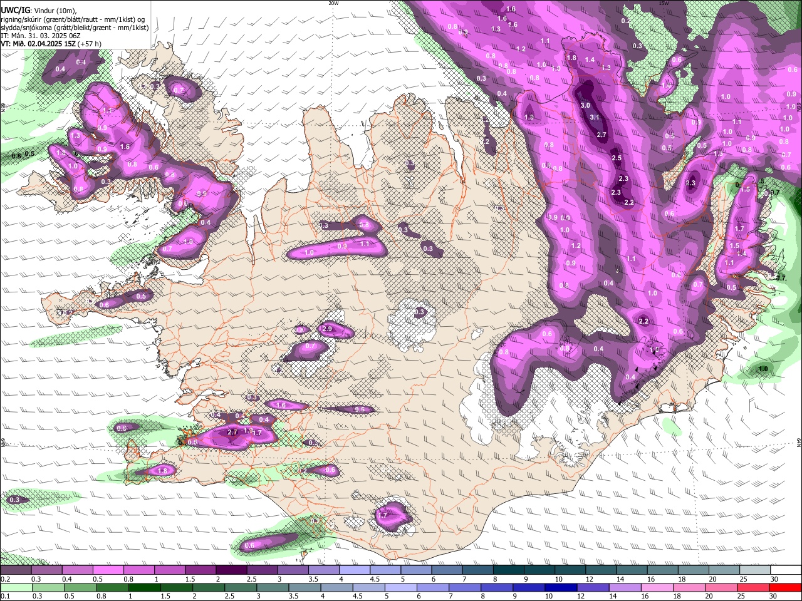
Task: Pick the bright pink 0.5 swatch on snow scale
Action: (108, 570)
